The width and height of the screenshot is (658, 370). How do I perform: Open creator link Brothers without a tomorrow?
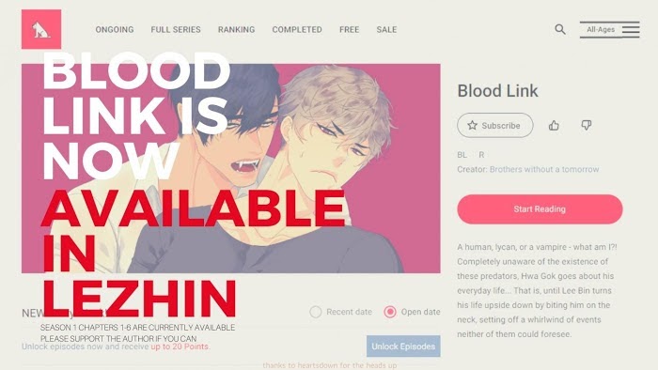(544, 169)
